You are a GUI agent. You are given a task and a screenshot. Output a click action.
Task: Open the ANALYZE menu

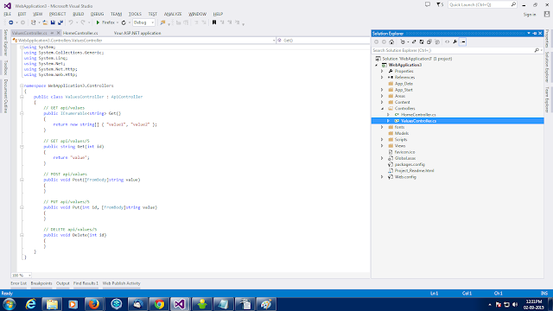click(x=173, y=14)
